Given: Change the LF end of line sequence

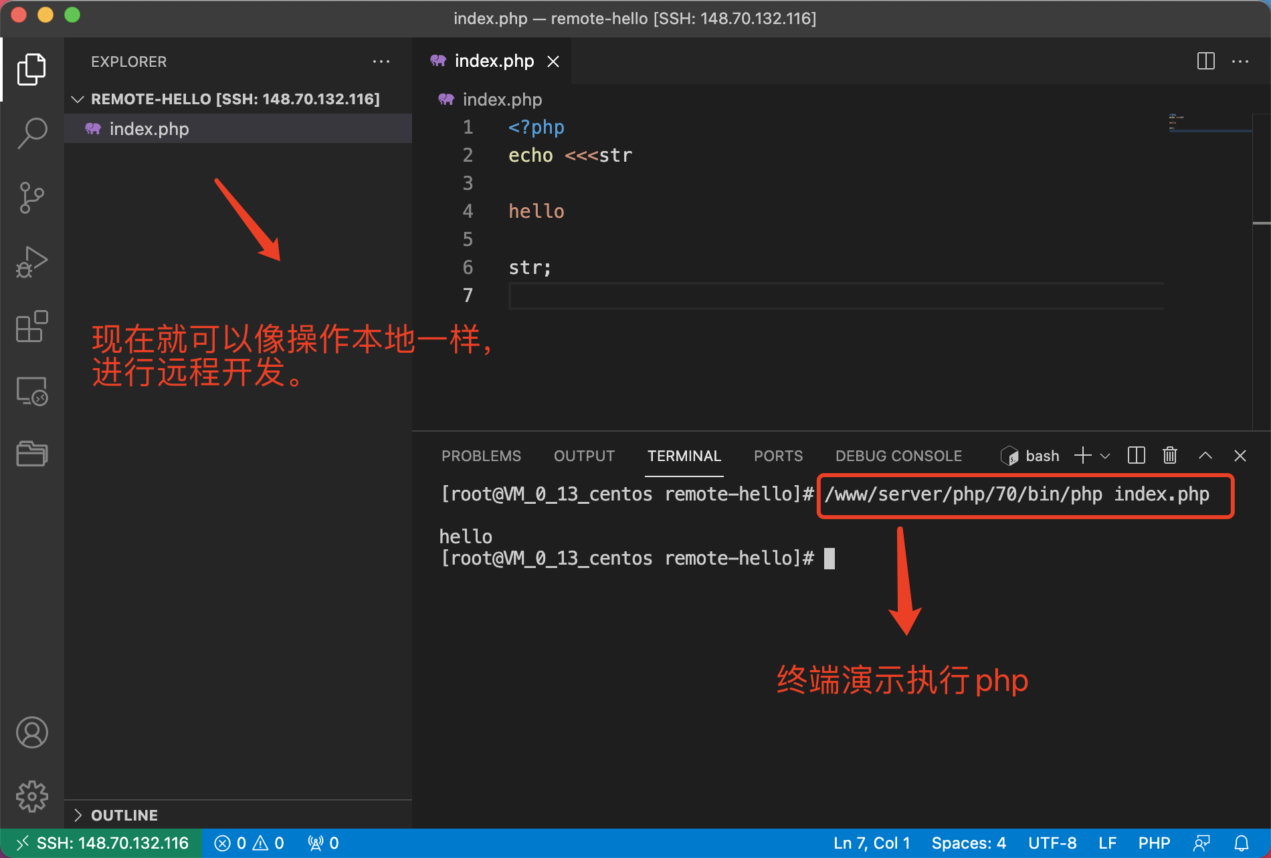Looking at the screenshot, I should click(x=1107, y=843).
